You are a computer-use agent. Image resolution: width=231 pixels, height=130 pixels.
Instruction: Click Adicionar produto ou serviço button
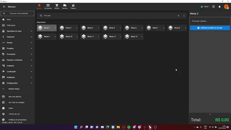click(210, 28)
